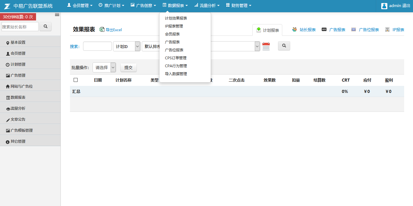This screenshot has height=206, width=413.
Task: Open the 财务管理 top menu
Action: (x=239, y=6)
